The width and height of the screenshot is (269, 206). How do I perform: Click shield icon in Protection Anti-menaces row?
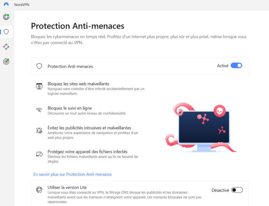39,66
